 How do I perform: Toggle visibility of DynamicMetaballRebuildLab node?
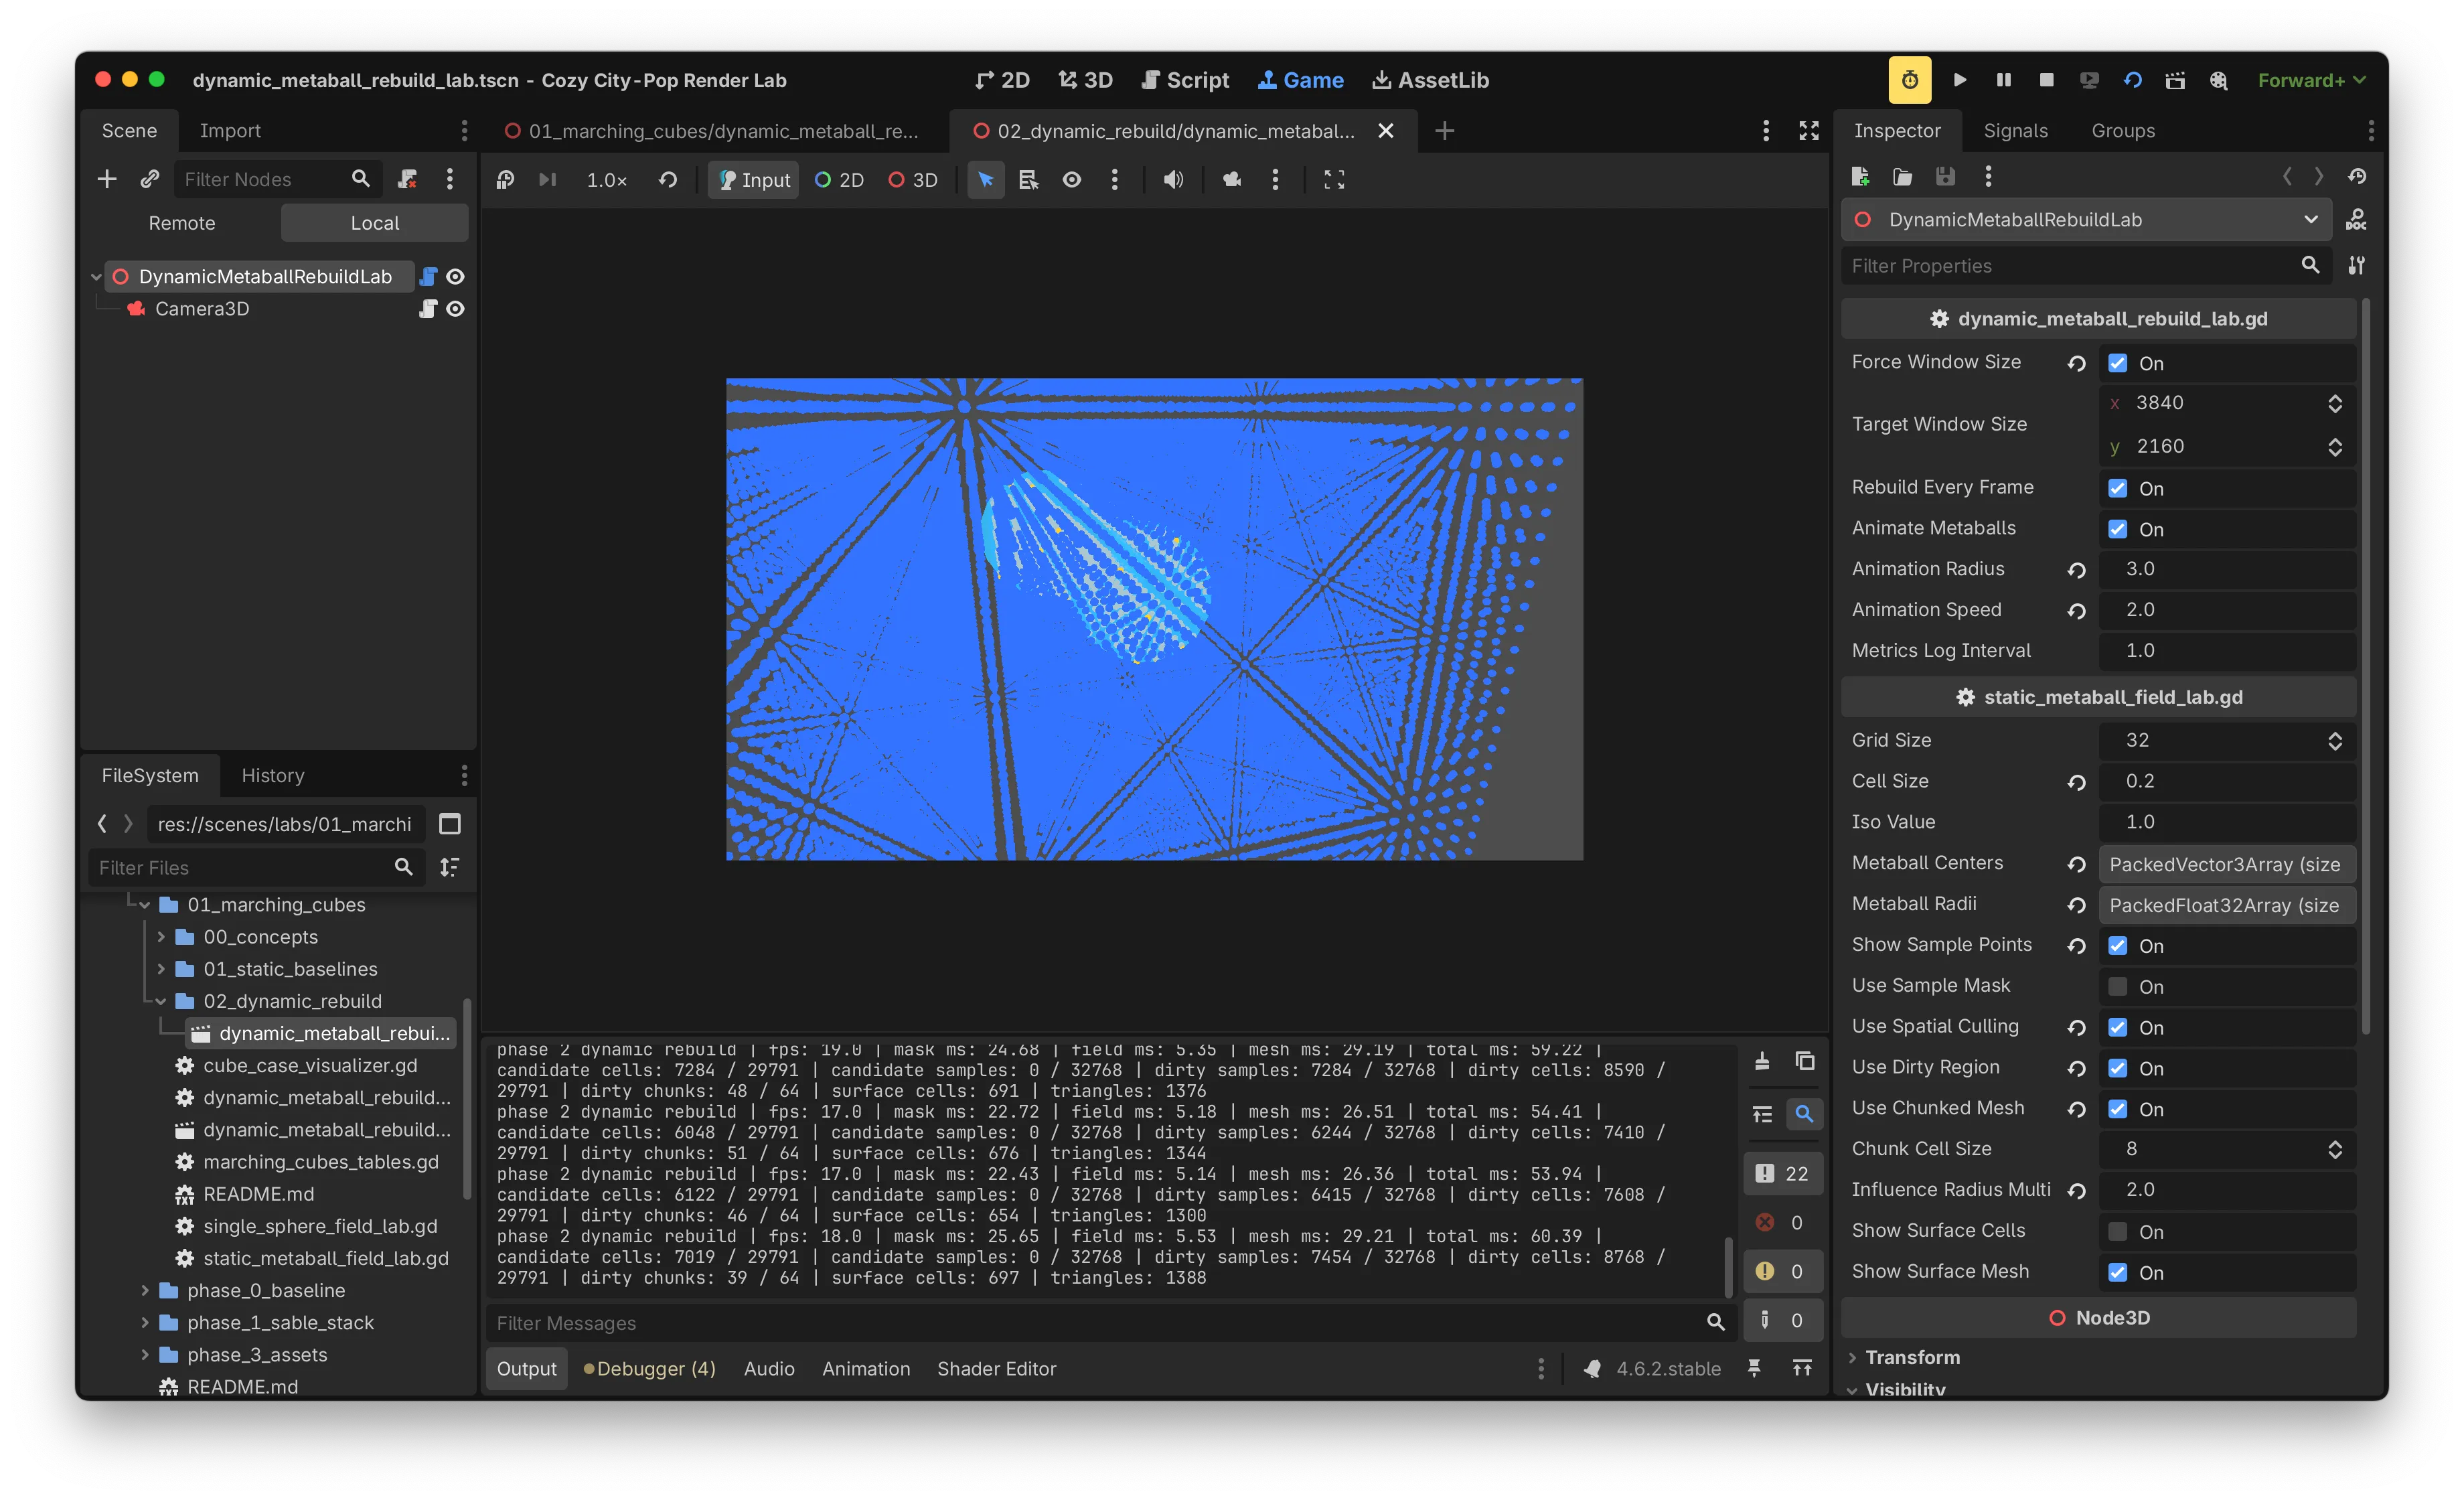455,277
